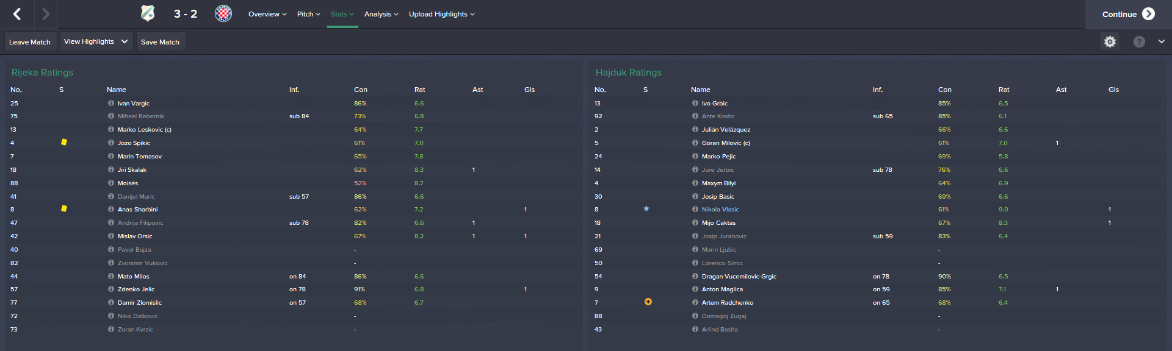
Task: Click the back navigation arrow
Action: click(x=17, y=14)
